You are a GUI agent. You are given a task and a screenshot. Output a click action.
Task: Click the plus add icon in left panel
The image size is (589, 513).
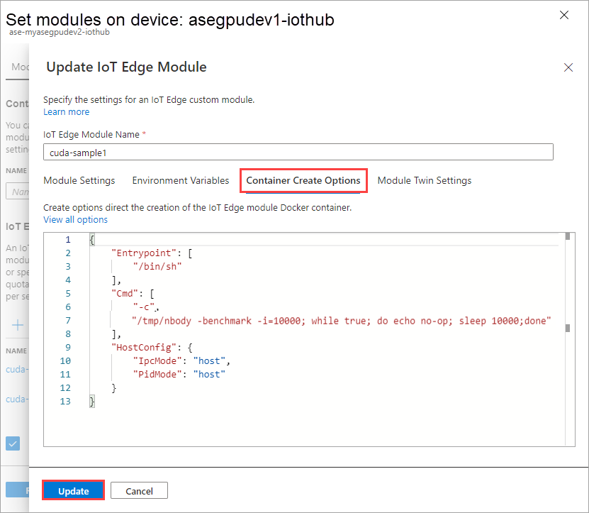(x=18, y=325)
